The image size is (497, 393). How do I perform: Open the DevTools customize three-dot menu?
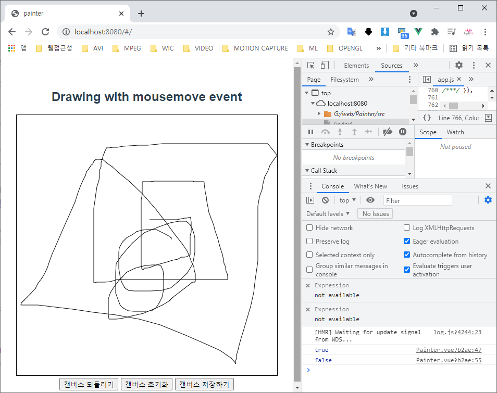tap(474, 65)
